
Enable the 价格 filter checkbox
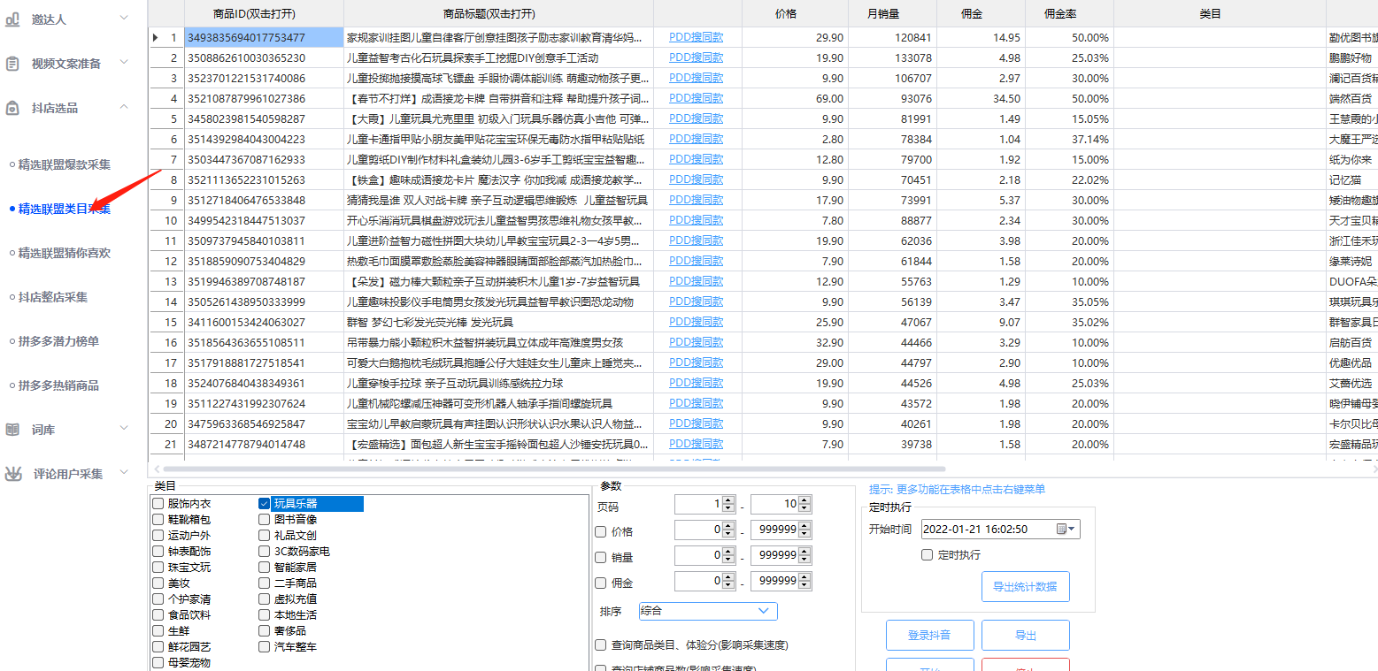(x=601, y=531)
